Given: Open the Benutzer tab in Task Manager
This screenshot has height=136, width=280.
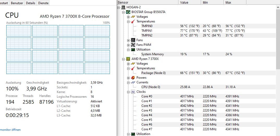Looking at the screenshot, I should [x=17, y=3].
